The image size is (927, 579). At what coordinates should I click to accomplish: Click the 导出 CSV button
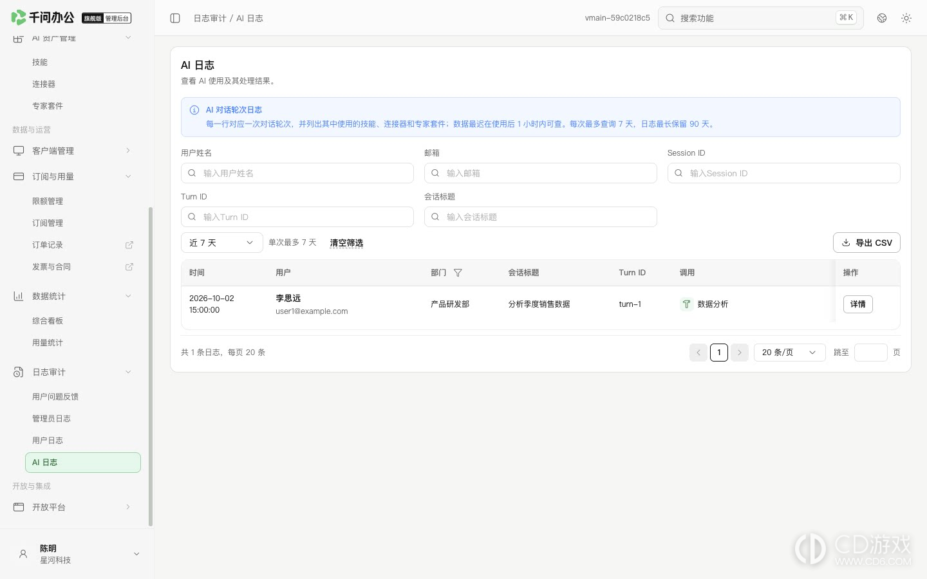pos(866,243)
